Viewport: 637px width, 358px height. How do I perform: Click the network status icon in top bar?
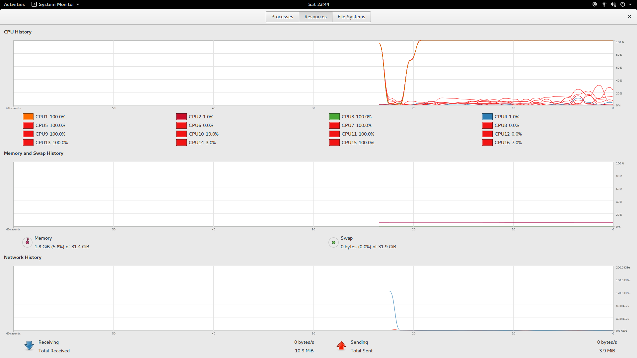604,4
